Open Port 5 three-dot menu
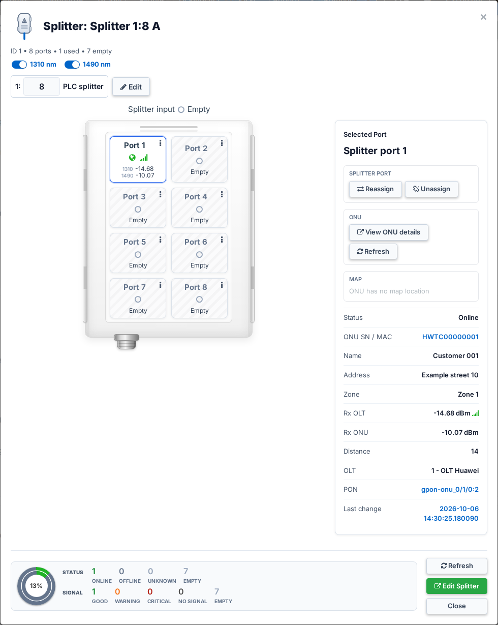 pyautogui.click(x=160, y=240)
